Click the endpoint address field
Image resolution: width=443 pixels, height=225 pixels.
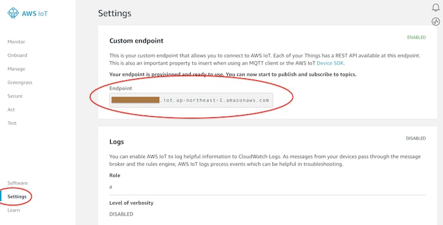(x=192, y=100)
